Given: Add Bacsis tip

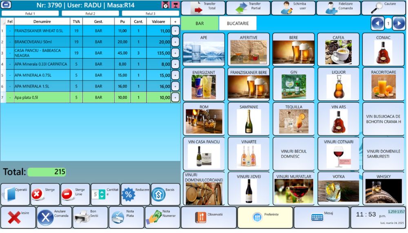Looking at the screenshot, I should (166, 194).
